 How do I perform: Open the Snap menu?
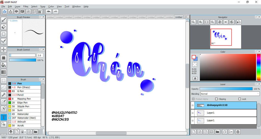pyautogui.click(x=43, y=6)
